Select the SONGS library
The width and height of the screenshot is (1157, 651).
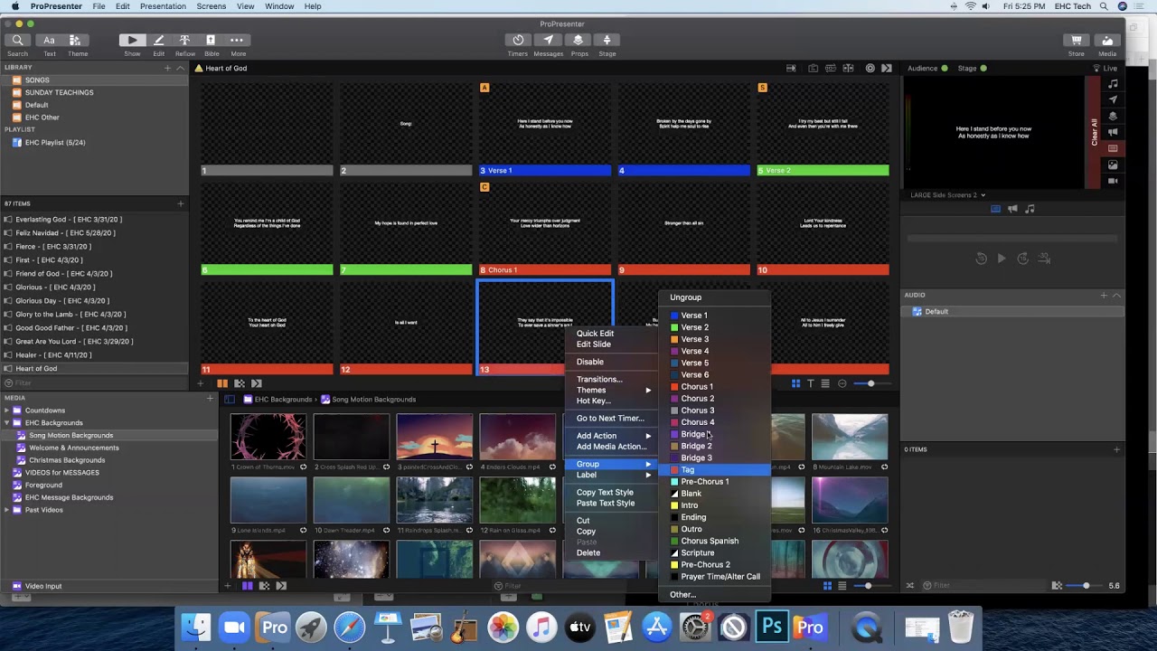click(x=94, y=80)
